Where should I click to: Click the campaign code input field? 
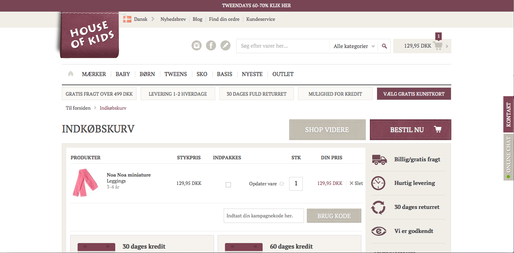263,216
